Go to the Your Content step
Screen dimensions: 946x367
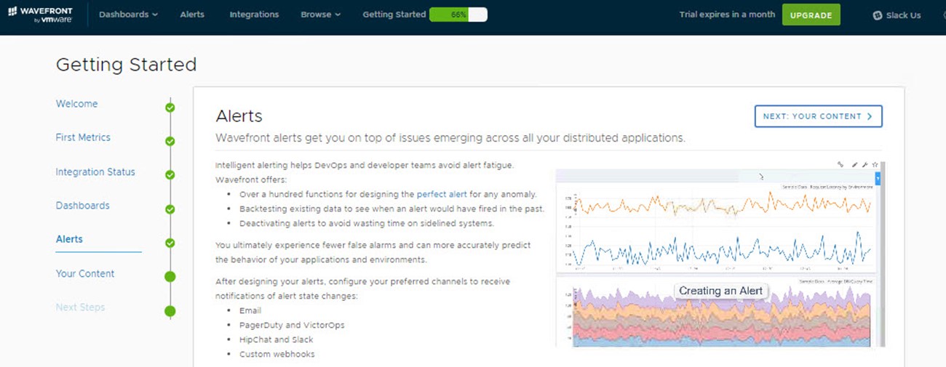(x=85, y=274)
